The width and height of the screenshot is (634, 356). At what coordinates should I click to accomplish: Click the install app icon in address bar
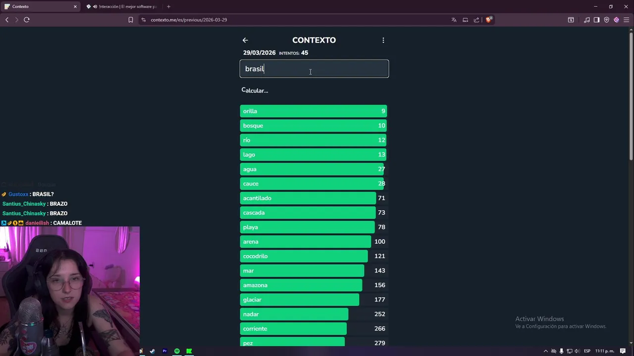(465, 20)
